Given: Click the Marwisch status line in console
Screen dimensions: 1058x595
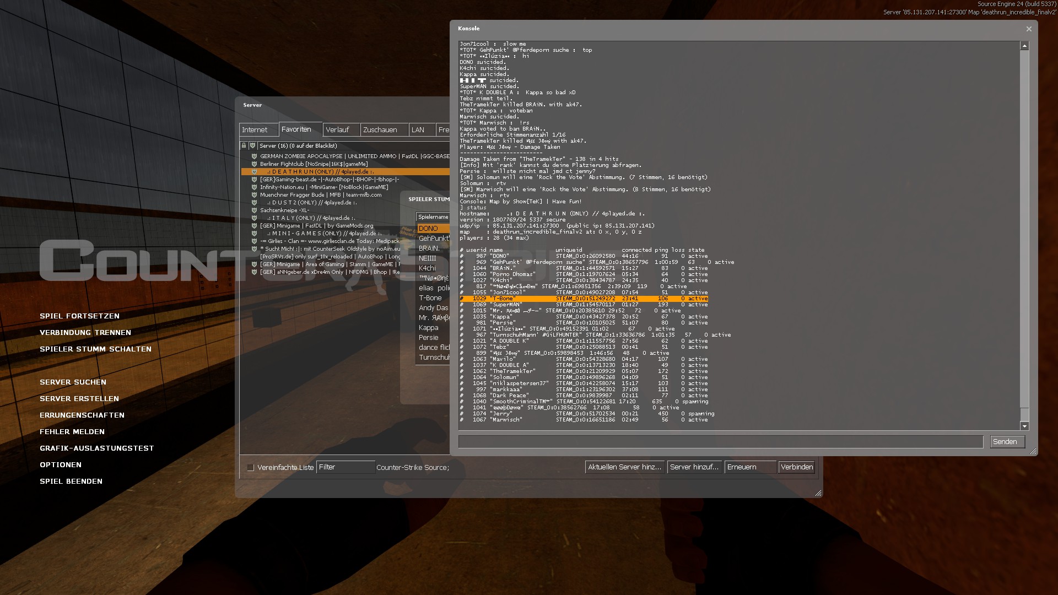Looking at the screenshot, I should pos(584,420).
